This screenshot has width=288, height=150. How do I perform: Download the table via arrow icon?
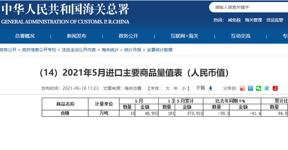point(211,89)
